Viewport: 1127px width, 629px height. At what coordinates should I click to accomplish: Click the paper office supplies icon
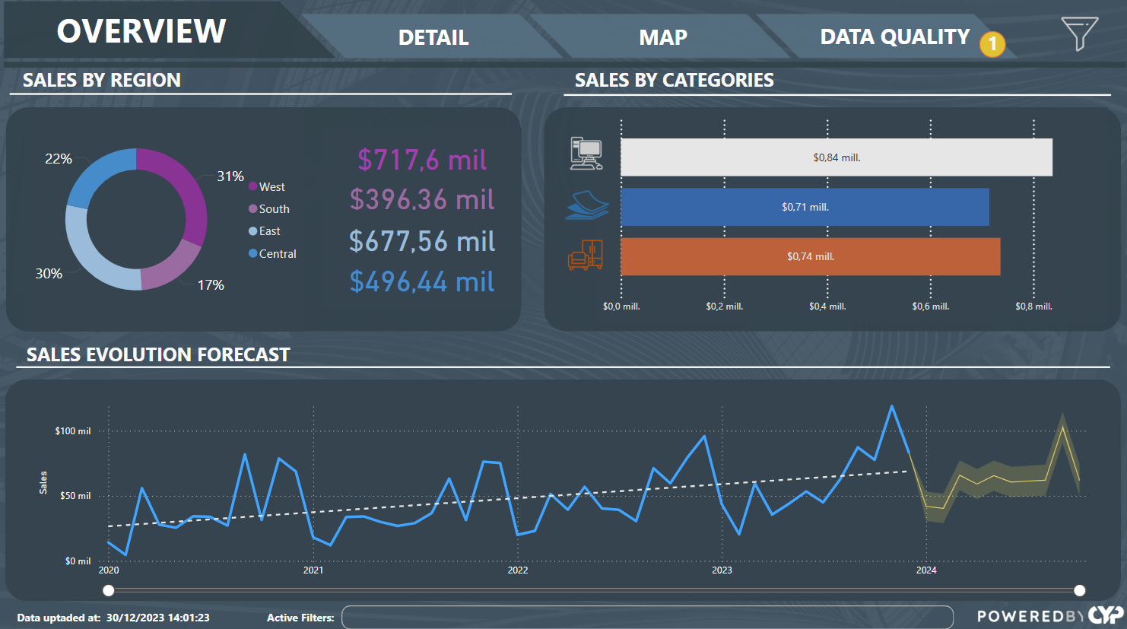coord(587,205)
